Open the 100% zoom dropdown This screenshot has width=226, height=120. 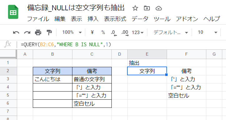pos(72,32)
